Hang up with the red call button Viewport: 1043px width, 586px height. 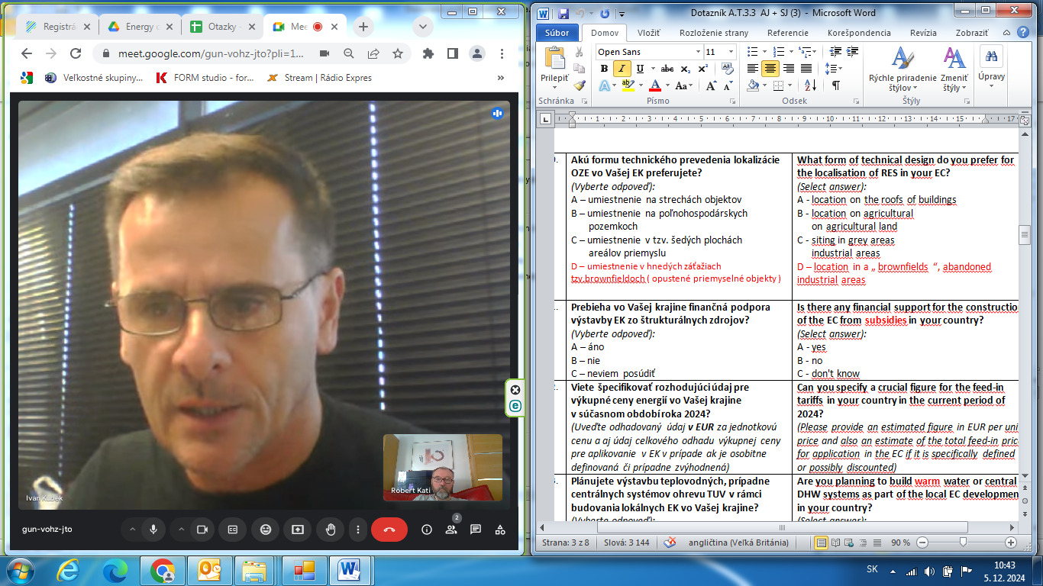pyautogui.click(x=389, y=530)
